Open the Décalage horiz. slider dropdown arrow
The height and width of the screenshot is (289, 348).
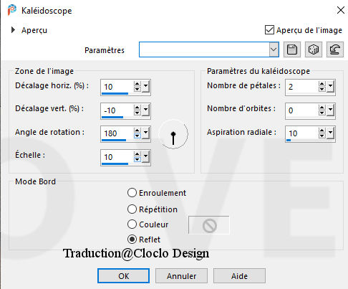point(145,86)
